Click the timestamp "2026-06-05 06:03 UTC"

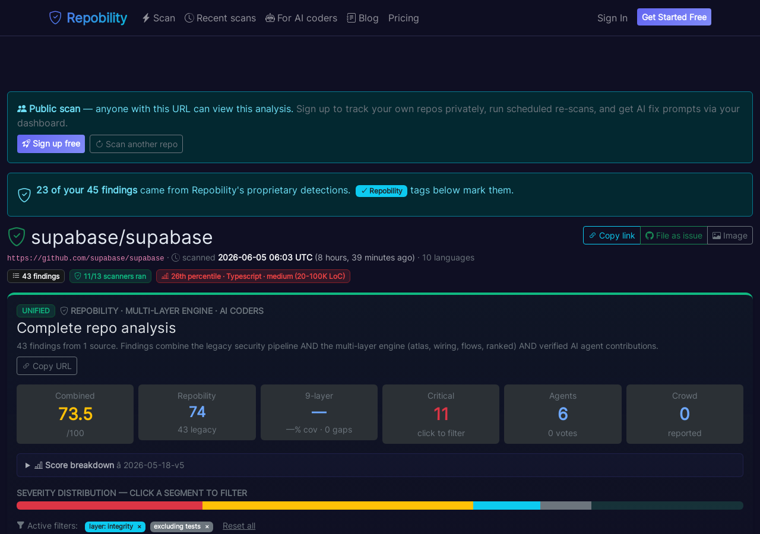(265, 258)
